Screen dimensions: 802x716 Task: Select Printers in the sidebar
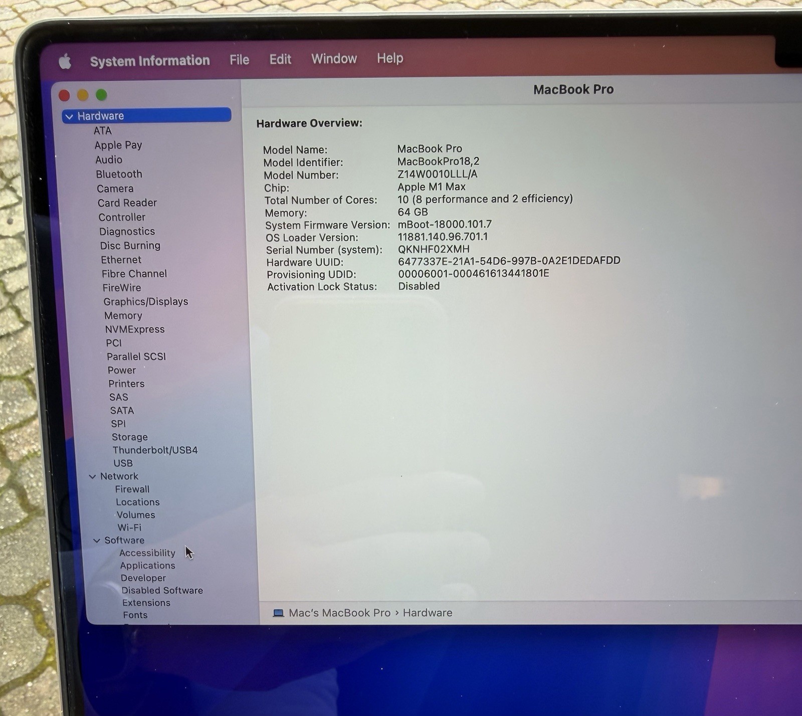tap(126, 384)
